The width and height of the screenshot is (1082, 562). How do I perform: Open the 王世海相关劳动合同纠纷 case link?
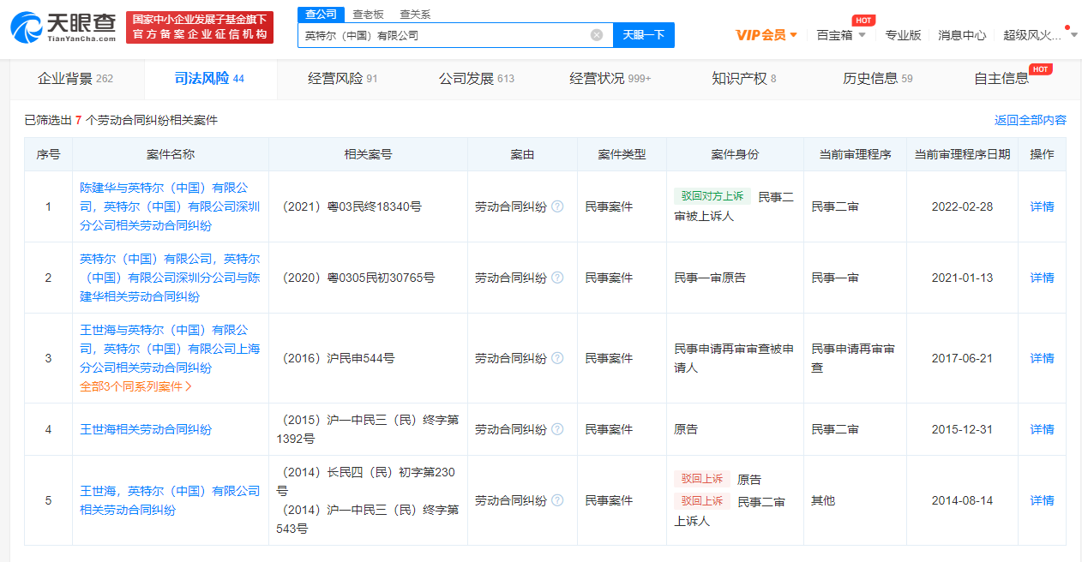point(146,429)
